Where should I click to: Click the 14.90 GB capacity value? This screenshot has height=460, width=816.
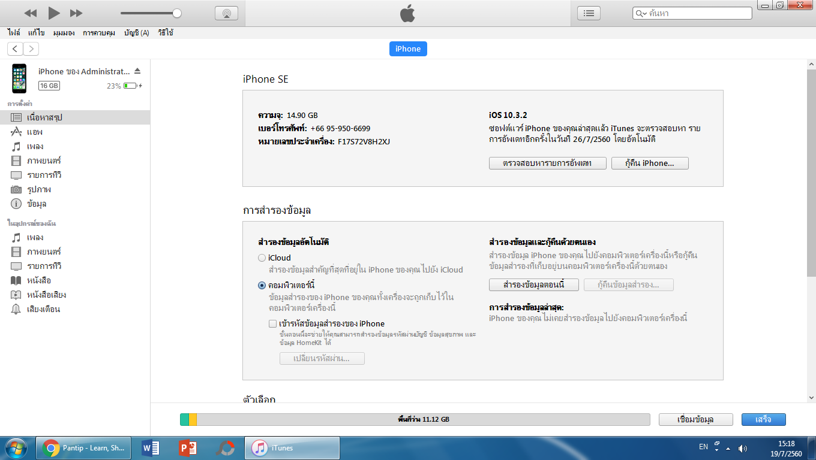(302, 115)
